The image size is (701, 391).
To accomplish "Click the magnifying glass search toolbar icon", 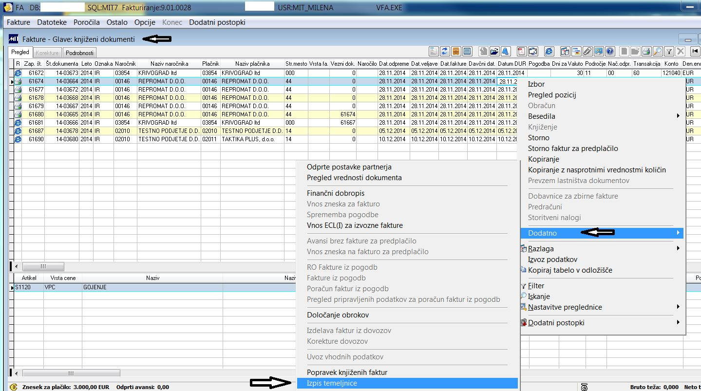I will pos(658,52).
